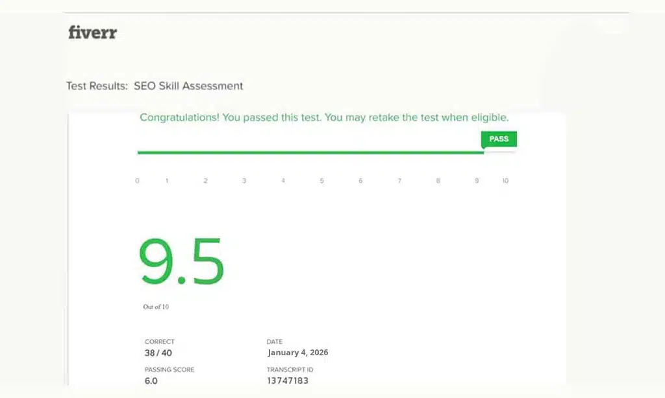Click the DATE January 4, 2026 text
Viewport: 665px width, 398px height.
[x=298, y=352]
